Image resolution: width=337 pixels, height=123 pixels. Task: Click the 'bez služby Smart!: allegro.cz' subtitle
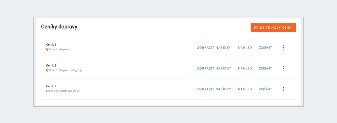coord(63,91)
